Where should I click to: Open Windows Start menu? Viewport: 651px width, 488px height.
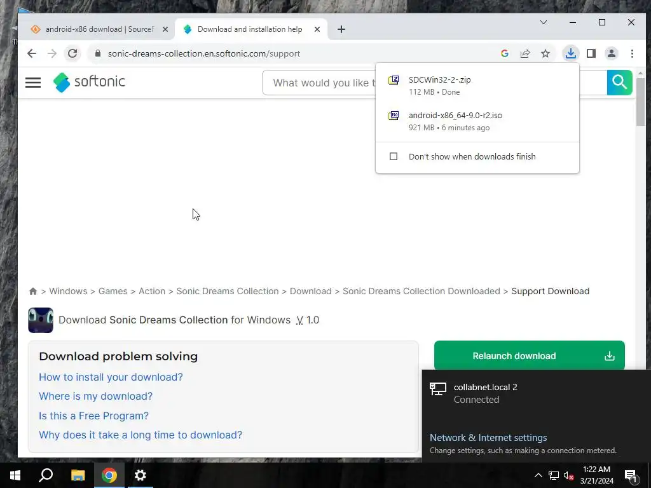tap(15, 475)
